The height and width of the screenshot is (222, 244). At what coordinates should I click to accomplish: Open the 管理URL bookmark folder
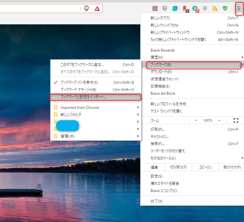coord(67,136)
